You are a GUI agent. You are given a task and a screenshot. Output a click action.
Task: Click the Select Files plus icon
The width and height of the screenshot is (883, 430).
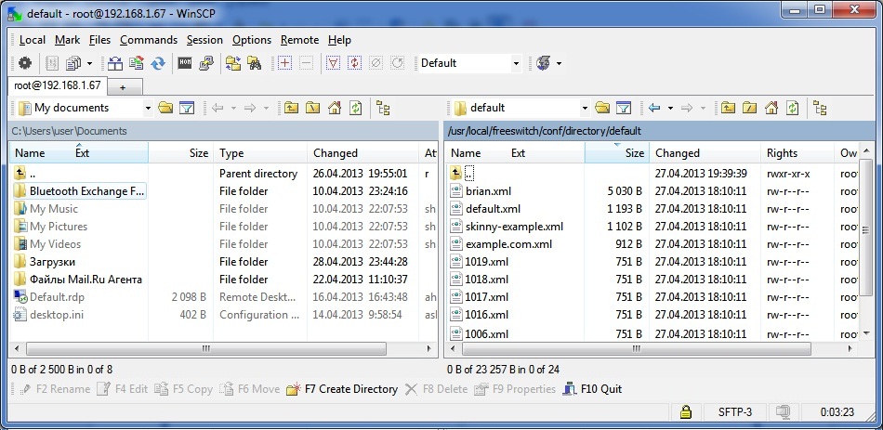pos(285,63)
